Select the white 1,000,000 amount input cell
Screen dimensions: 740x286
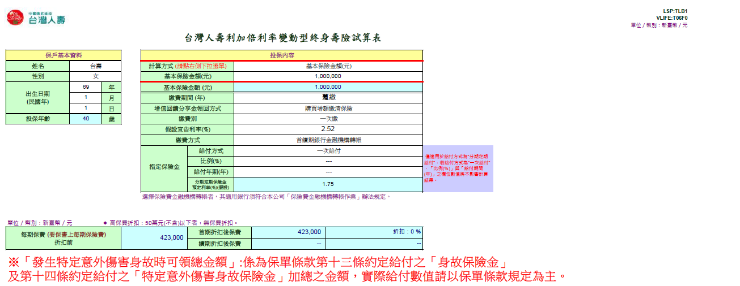(328, 76)
